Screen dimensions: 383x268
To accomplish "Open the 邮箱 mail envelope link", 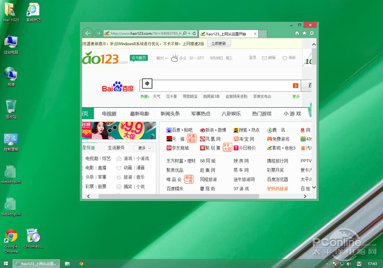I will (x=269, y=58).
